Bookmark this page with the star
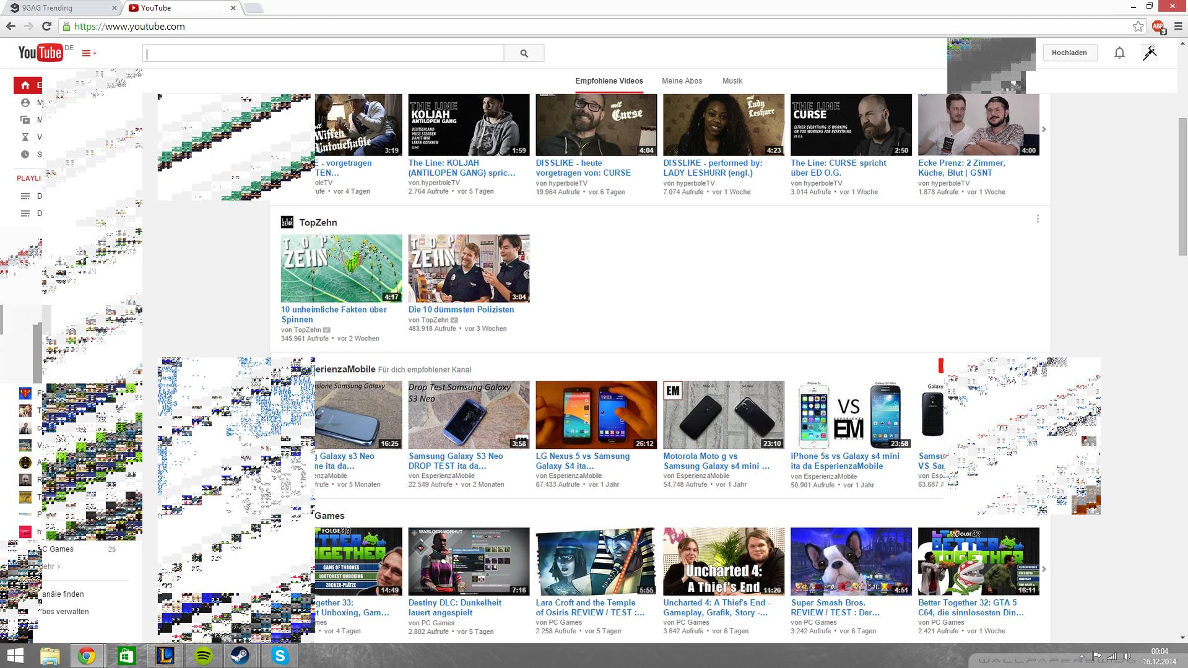The width and height of the screenshot is (1188, 668). [x=1138, y=27]
